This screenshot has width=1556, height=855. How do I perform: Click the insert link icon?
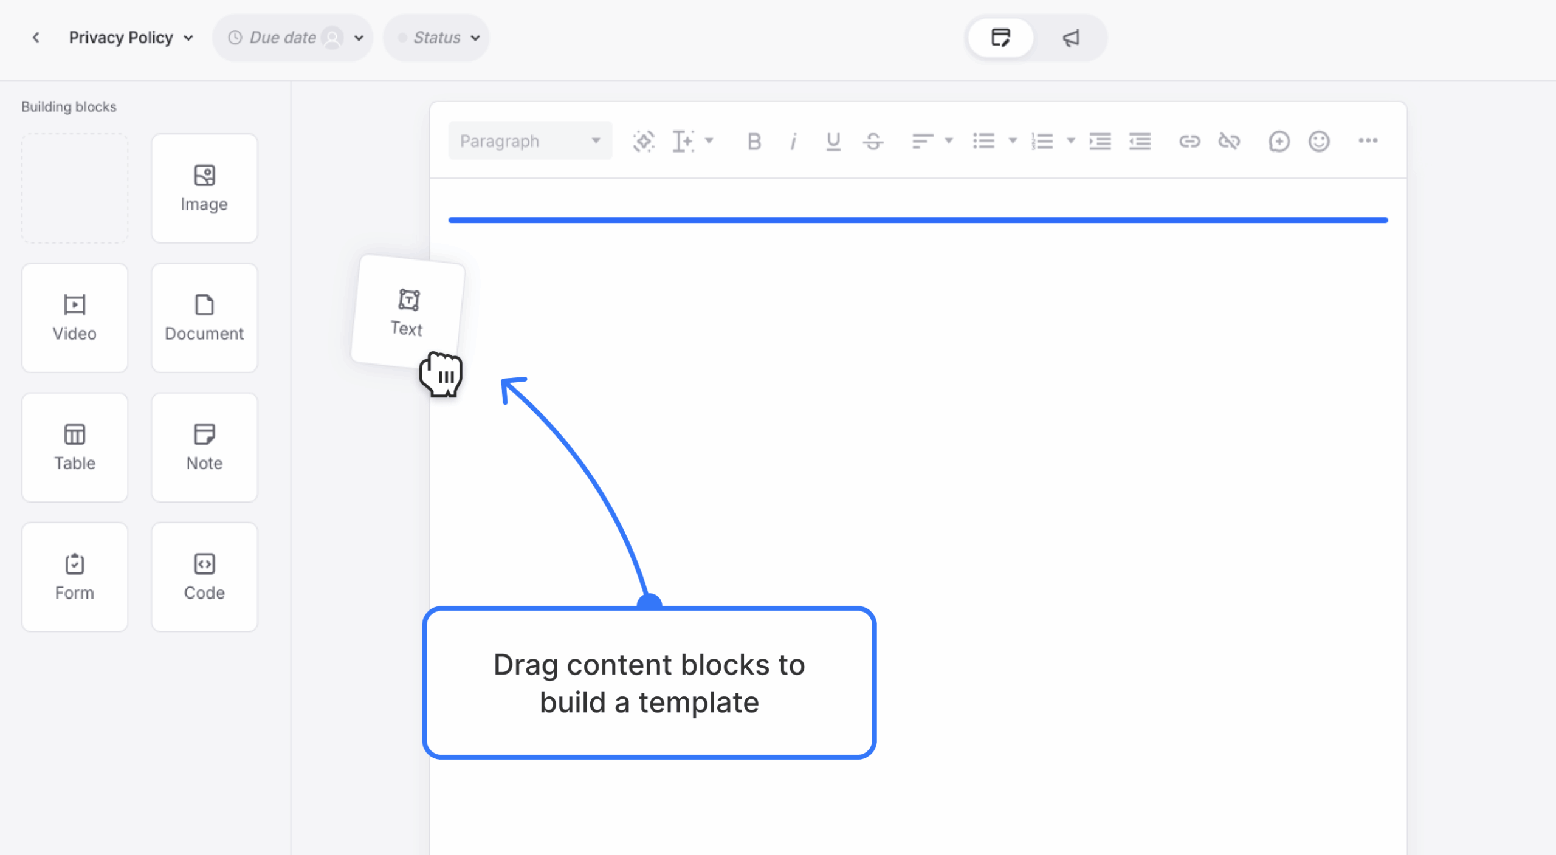point(1189,141)
